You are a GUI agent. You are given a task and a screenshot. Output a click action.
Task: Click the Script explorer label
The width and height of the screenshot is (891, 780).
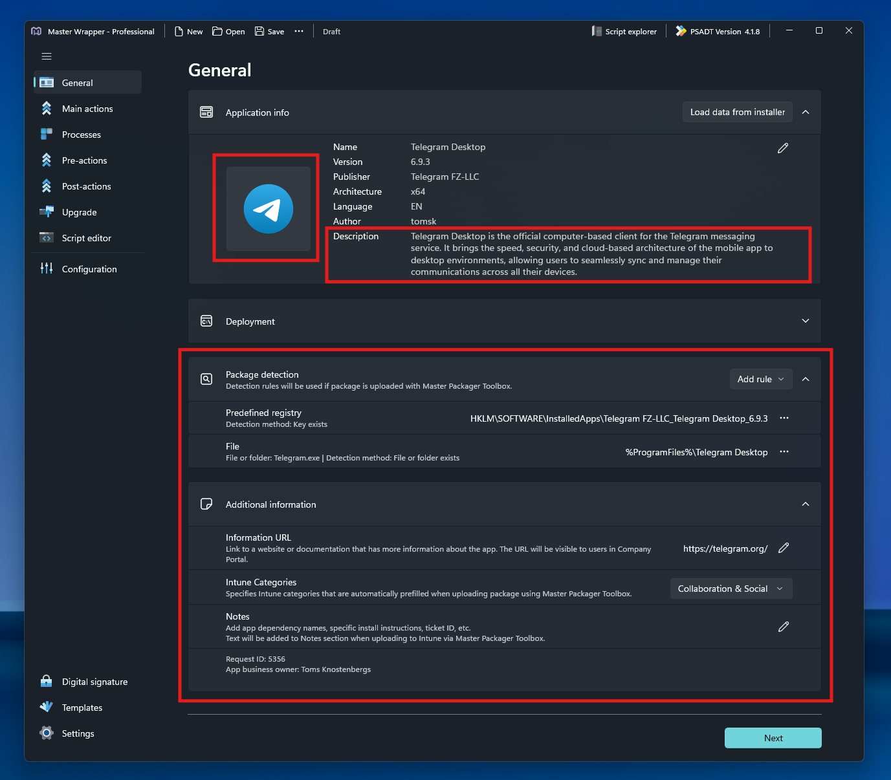click(631, 32)
